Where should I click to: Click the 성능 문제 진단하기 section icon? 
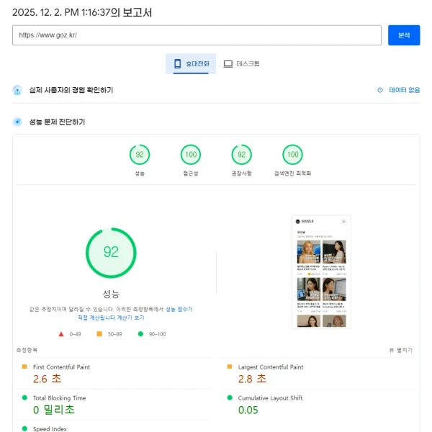18,122
